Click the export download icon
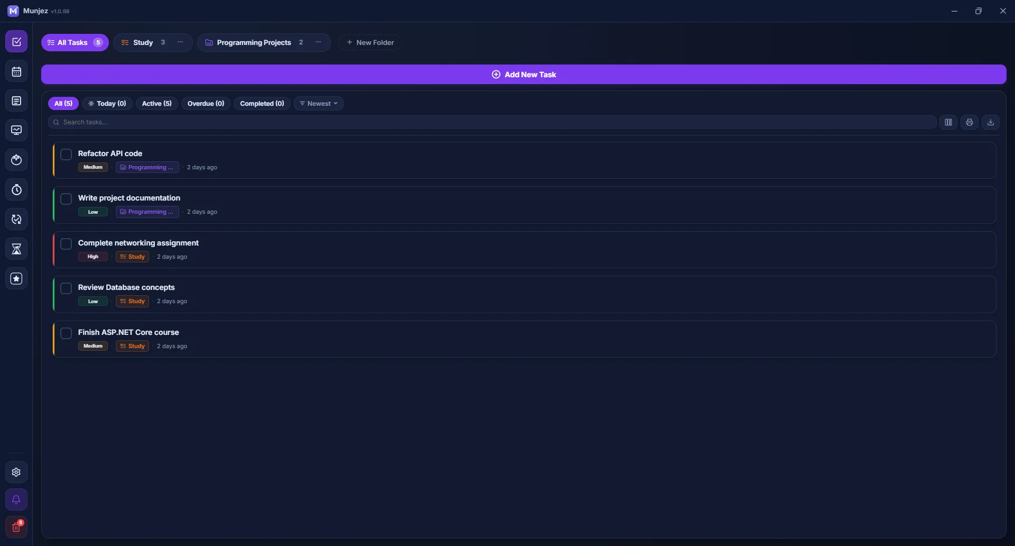1015x546 pixels. 991,122
